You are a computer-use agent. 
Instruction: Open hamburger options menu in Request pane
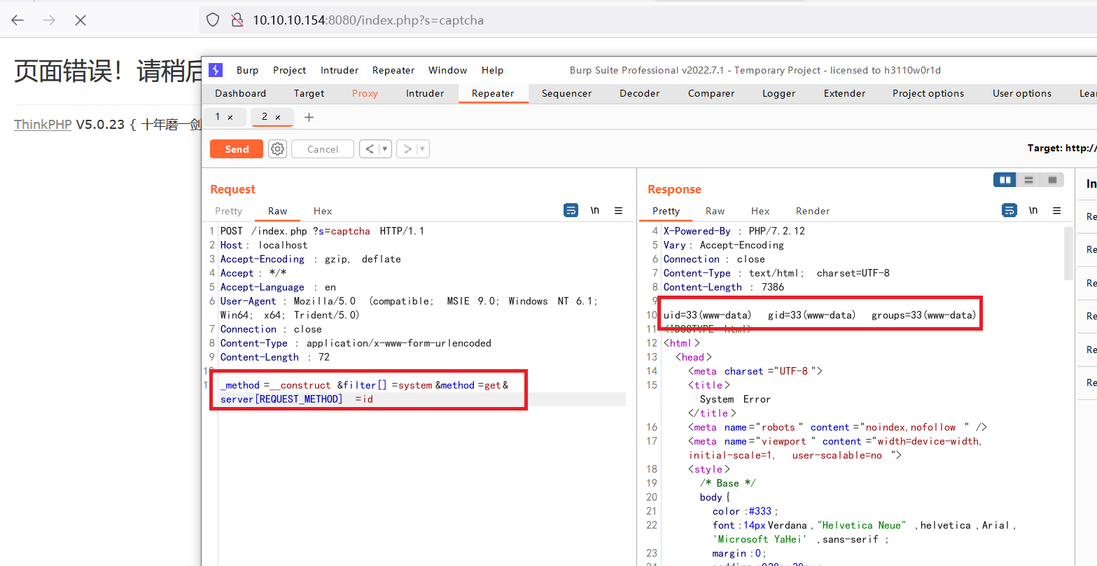[618, 211]
